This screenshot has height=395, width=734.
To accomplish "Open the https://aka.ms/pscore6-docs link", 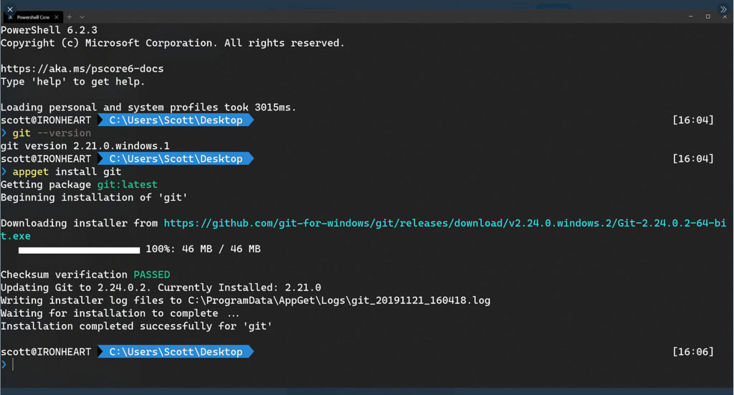I will [82, 69].
